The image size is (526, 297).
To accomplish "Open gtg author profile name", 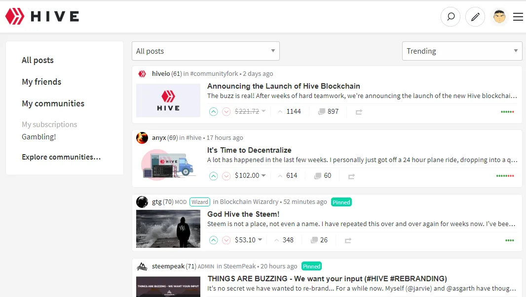I will tap(156, 202).
